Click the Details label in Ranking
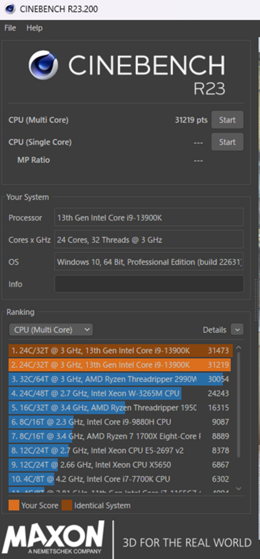Image resolution: width=260 pixels, height=559 pixels. pyautogui.click(x=214, y=330)
